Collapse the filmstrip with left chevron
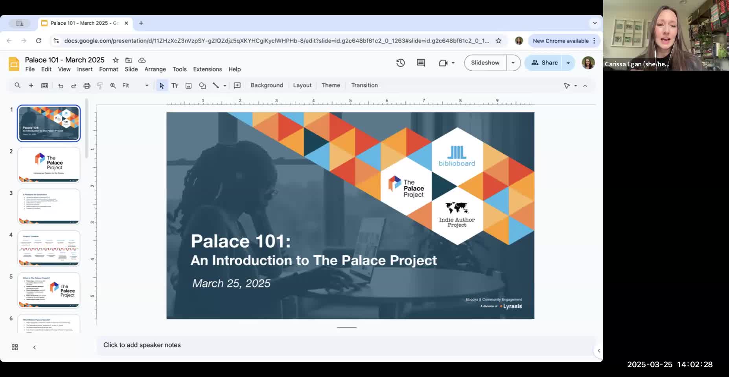 35,347
